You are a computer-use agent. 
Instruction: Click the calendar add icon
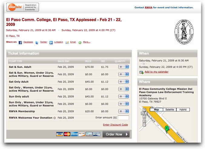pyautogui.click(x=141, y=72)
